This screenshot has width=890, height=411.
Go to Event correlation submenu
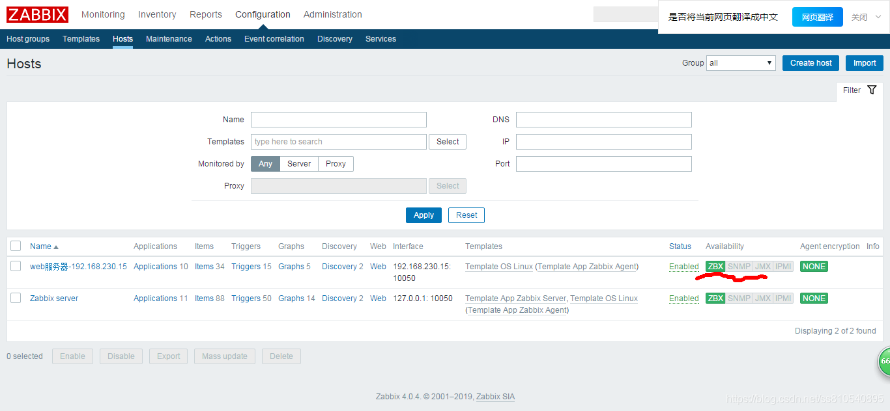274,39
